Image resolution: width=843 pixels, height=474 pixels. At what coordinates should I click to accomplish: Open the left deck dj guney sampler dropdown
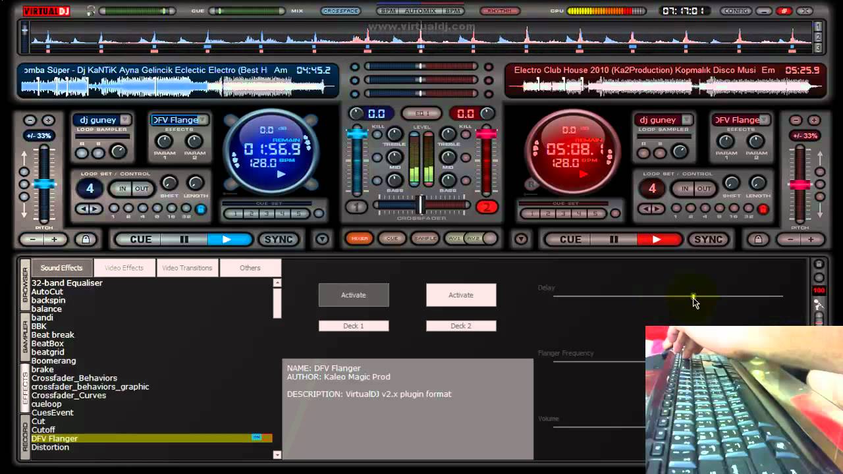click(x=125, y=120)
